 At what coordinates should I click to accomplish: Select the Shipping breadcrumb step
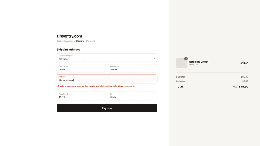[80, 41]
